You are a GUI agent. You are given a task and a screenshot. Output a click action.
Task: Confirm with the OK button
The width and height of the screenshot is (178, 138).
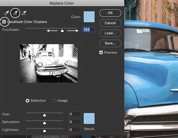(110, 13)
